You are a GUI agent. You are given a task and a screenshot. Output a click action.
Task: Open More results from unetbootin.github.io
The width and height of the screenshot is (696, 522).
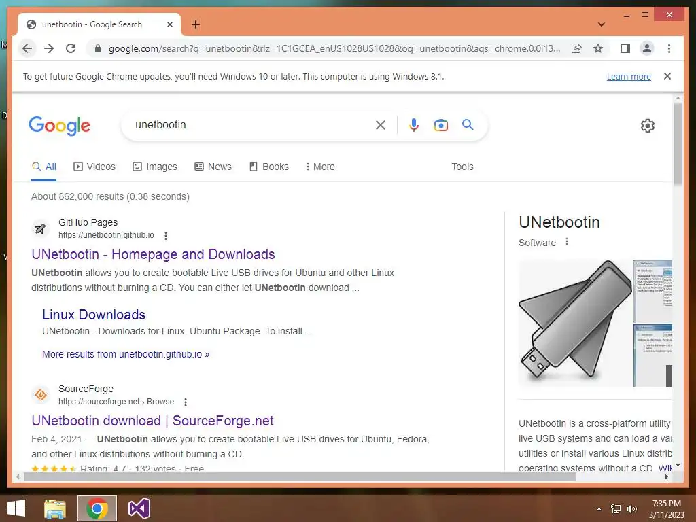126,354
